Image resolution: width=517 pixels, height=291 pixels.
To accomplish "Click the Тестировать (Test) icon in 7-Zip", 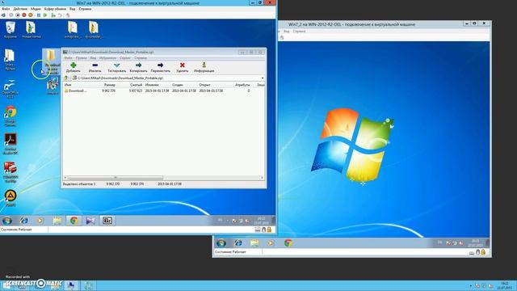I will click(x=116, y=65).
